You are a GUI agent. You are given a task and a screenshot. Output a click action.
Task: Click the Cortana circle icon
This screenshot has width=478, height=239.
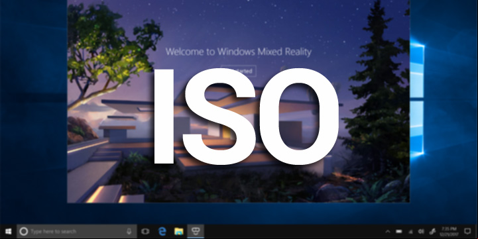click(23, 232)
